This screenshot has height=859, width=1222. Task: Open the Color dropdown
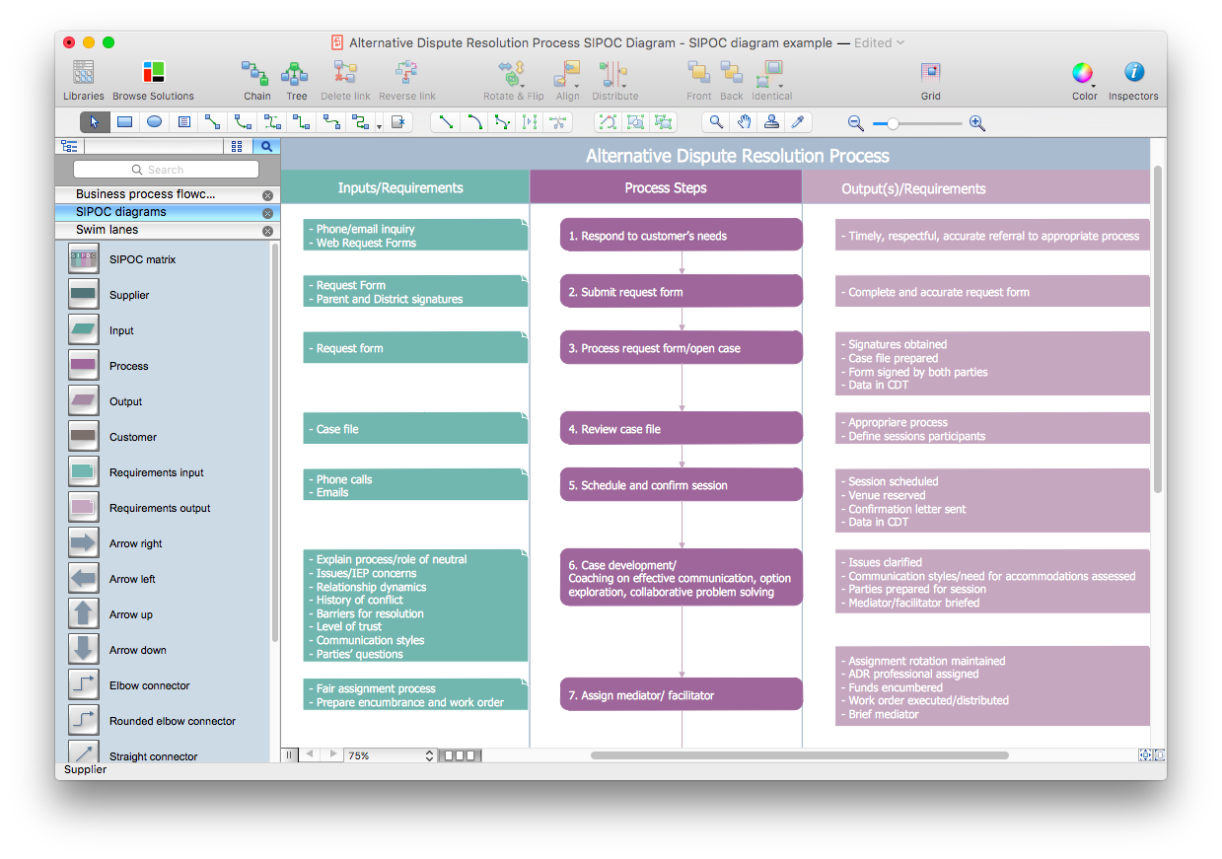[1083, 80]
